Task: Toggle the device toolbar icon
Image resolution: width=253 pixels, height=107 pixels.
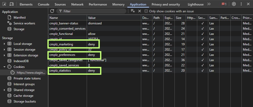Action: pos(12,4)
